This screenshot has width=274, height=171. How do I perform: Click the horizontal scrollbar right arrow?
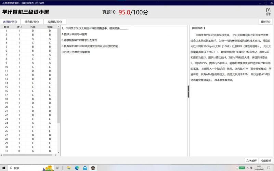coord(56,155)
